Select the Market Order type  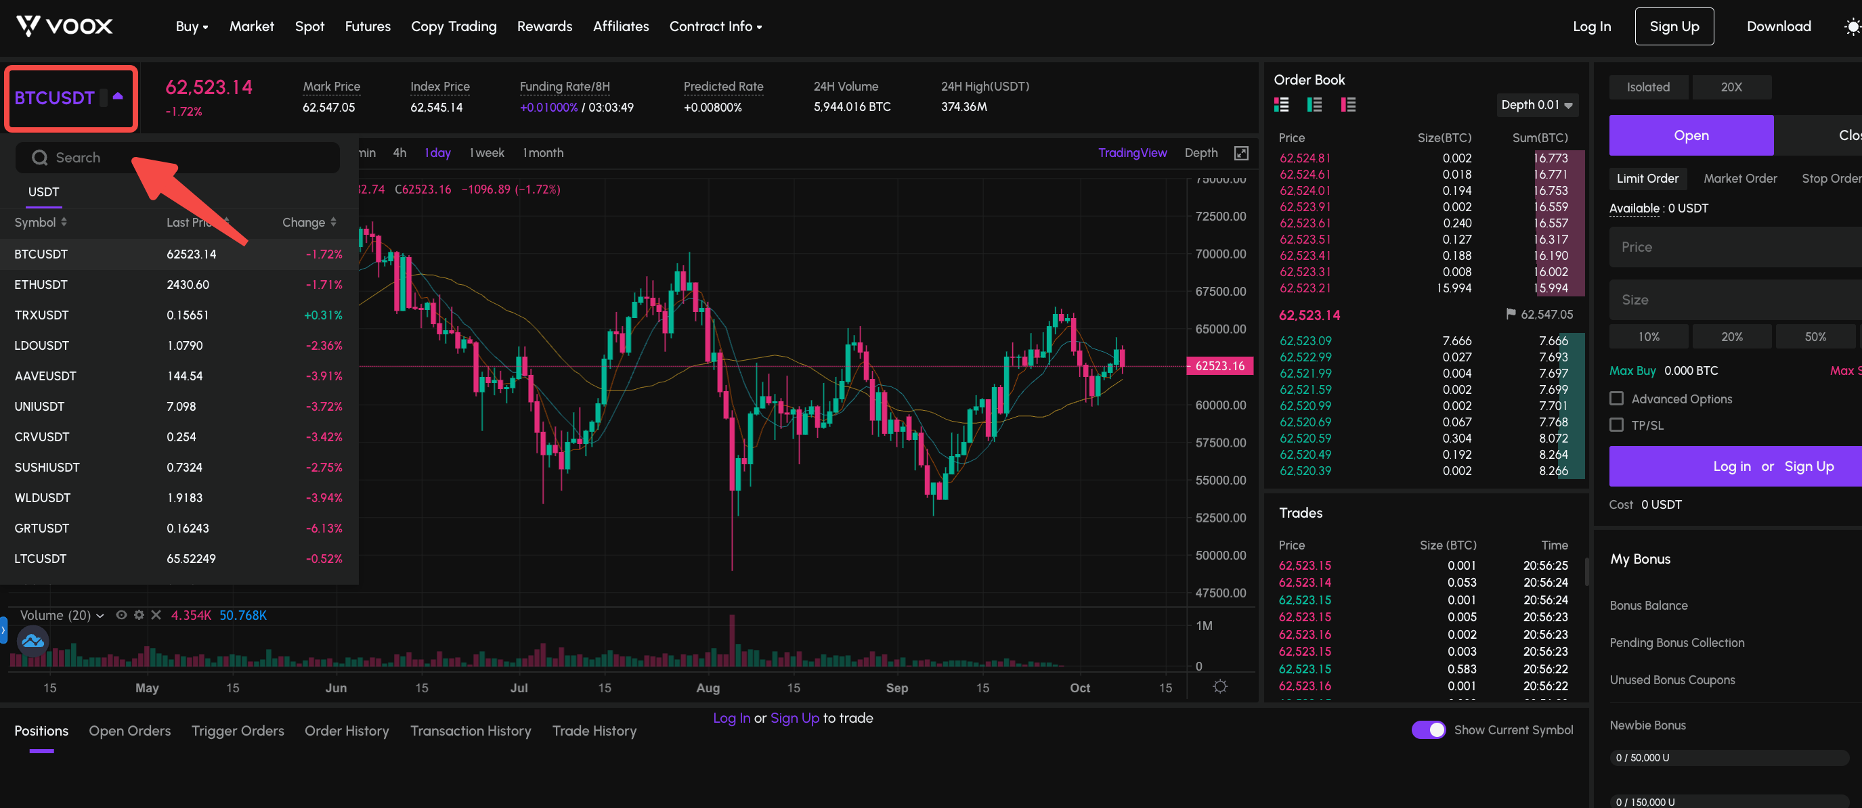(1741, 178)
